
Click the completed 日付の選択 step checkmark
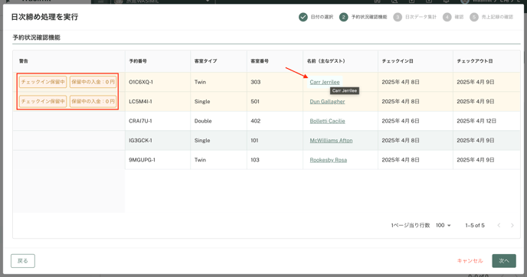point(303,17)
